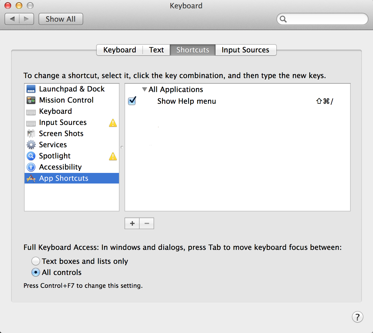The height and width of the screenshot is (333, 373).
Task: Switch to the Input Sources tab
Action: (245, 50)
